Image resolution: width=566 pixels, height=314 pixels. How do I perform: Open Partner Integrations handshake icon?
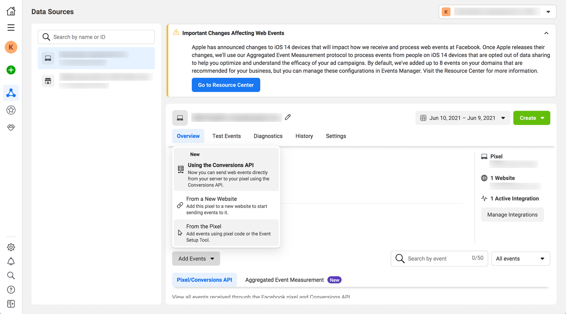pos(11,128)
